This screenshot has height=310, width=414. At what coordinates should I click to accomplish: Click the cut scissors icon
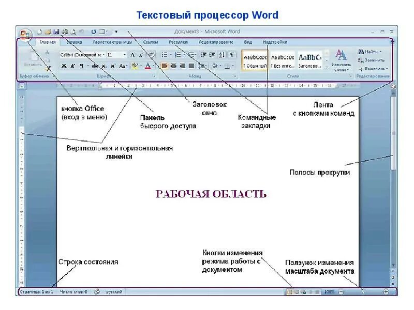pyautogui.click(x=48, y=53)
